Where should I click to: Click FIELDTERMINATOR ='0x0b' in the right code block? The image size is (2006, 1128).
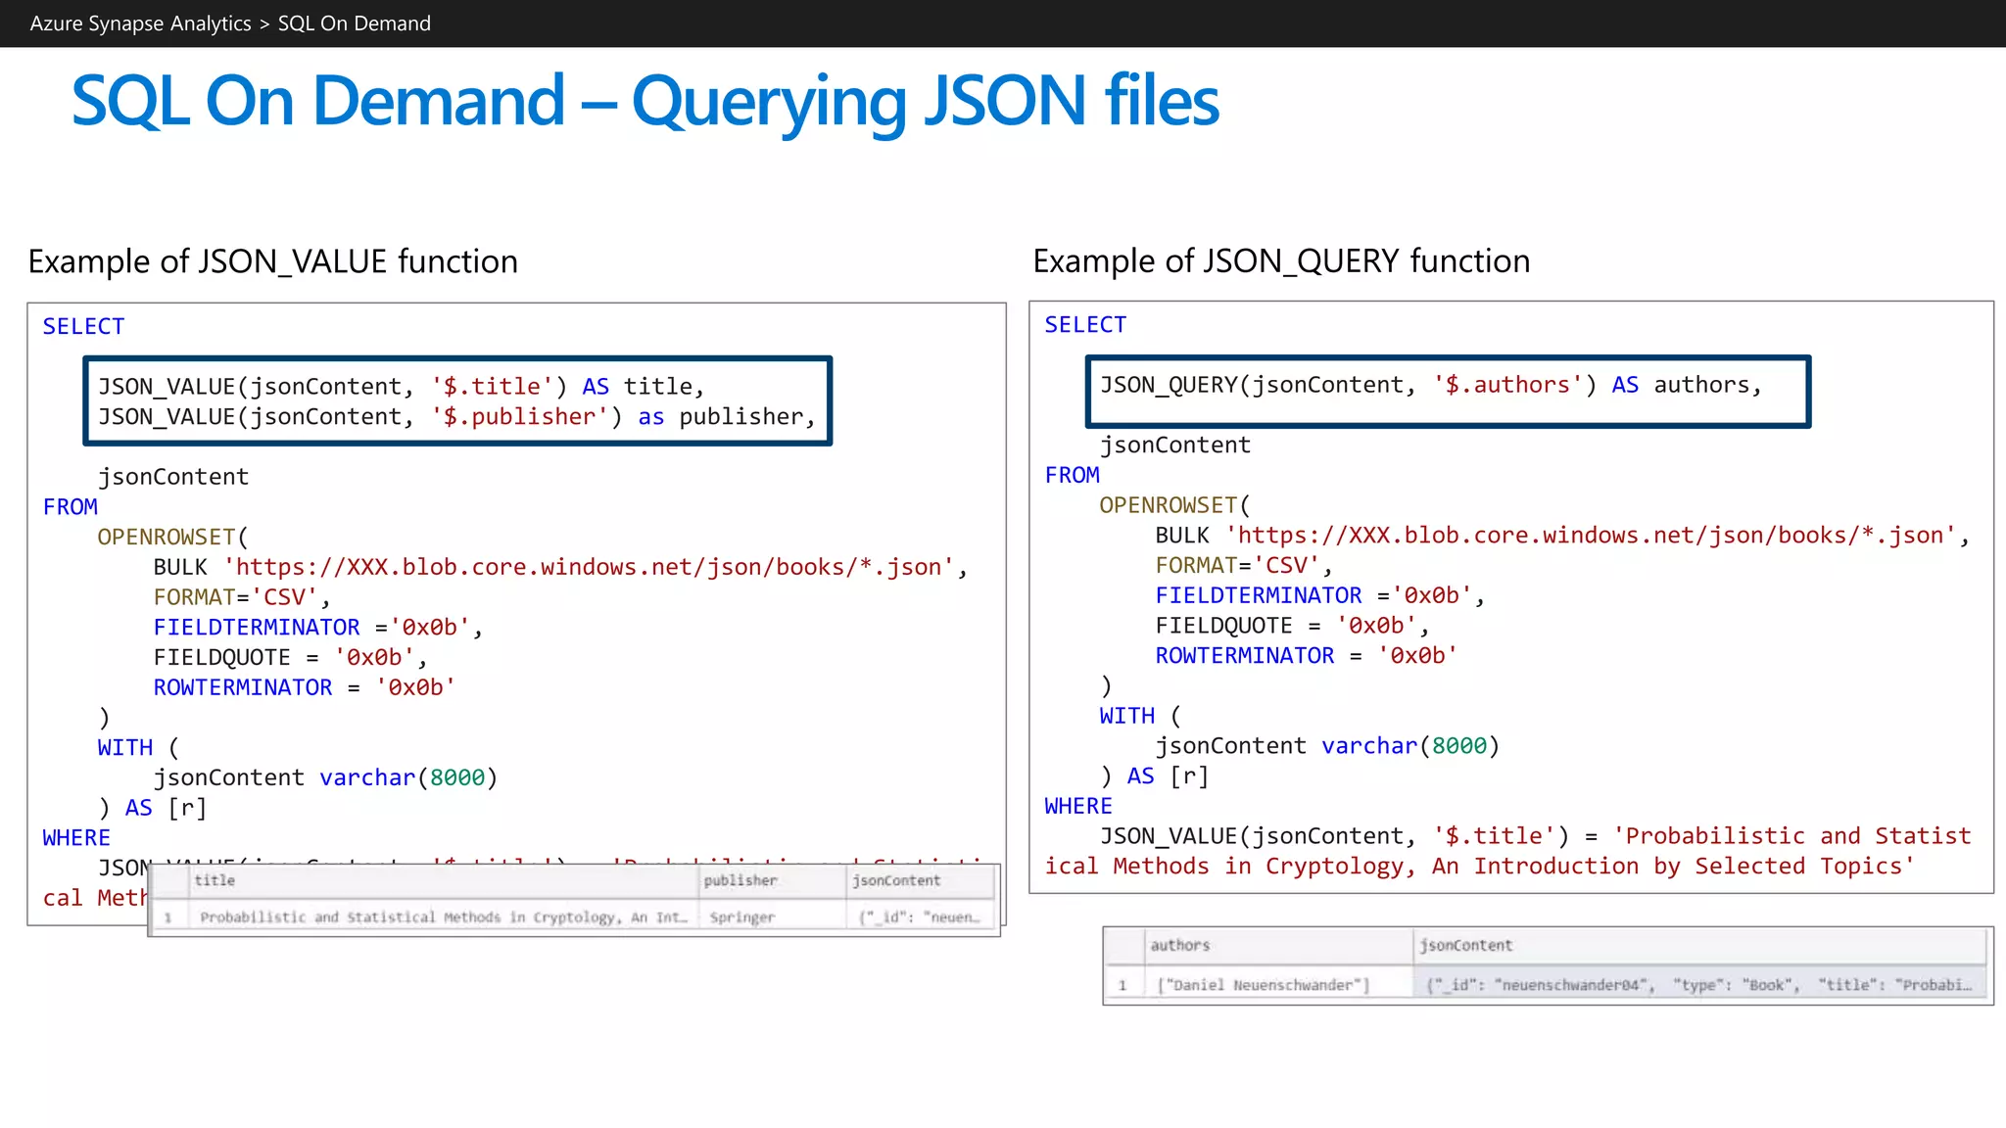tap(1320, 596)
